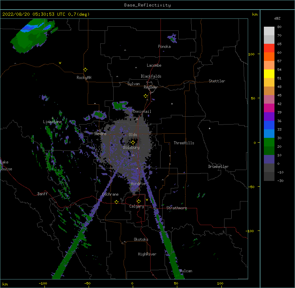Click the Olds city label

coord(133,135)
